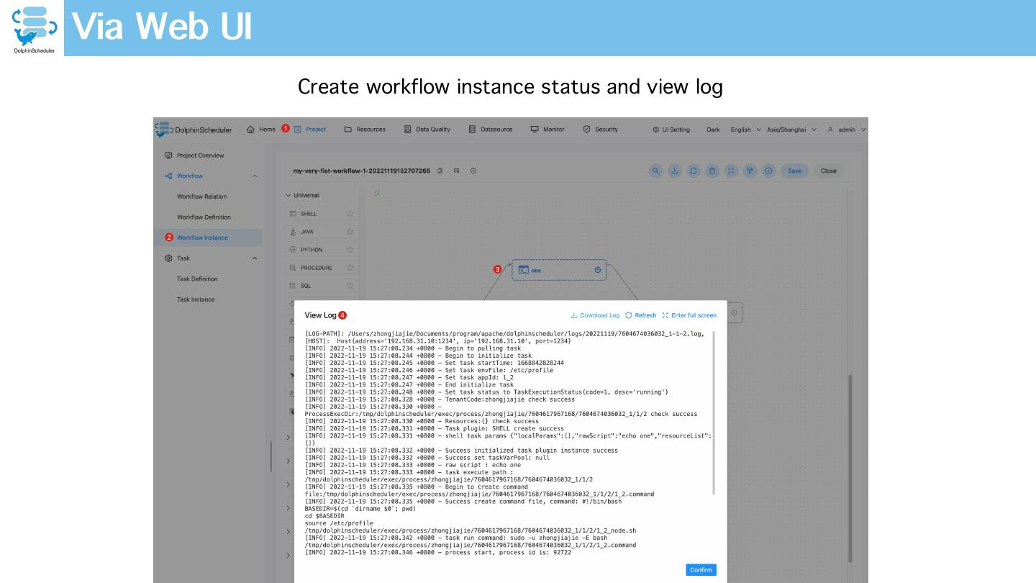
Task: Open the Resources menu
Action: tap(365, 130)
